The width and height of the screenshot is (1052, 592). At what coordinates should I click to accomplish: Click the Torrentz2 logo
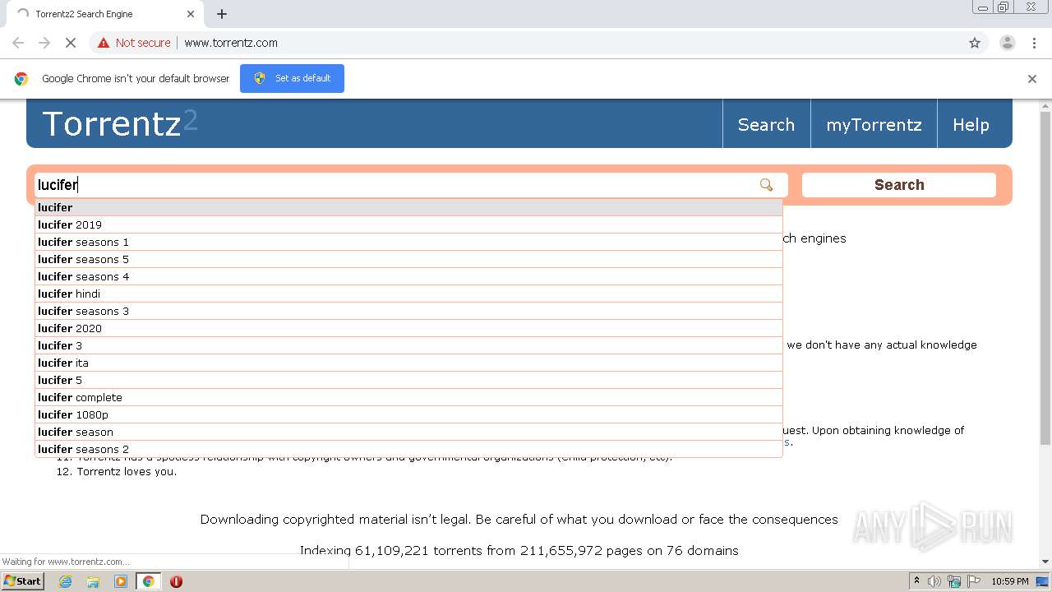[x=120, y=123]
